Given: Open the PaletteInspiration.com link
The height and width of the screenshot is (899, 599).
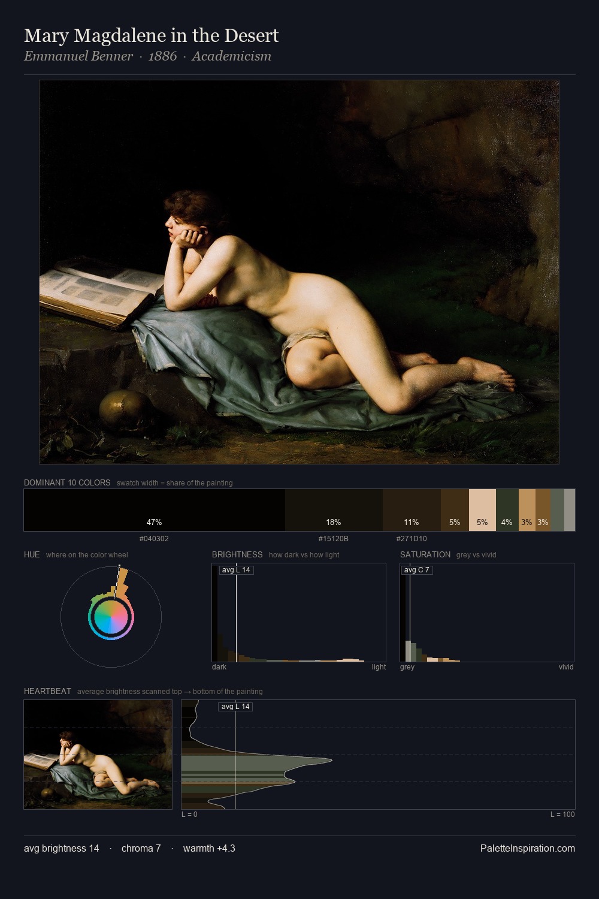Looking at the screenshot, I should 528,848.
